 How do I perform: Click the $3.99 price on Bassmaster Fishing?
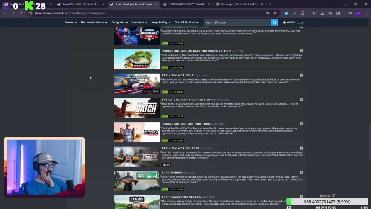pos(180,43)
